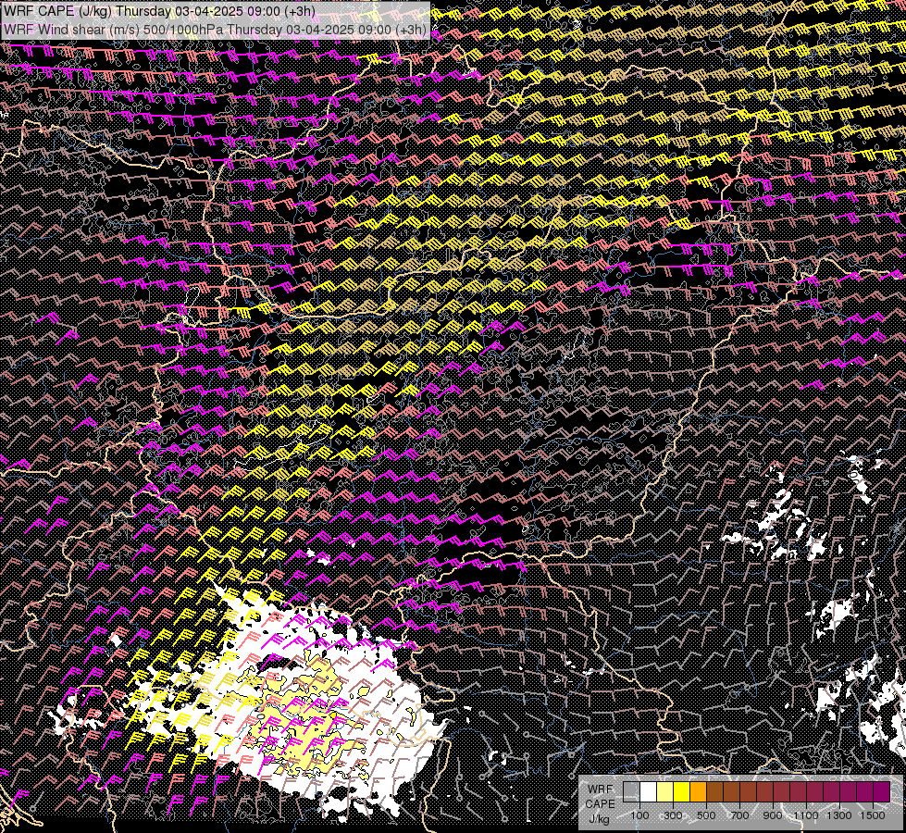The width and height of the screenshot is (906, 833).
Task: Select the purple legend swatch above 1500
Action: click(x=881, y=791)
